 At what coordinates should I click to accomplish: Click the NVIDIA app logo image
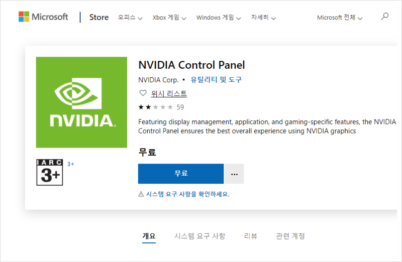tap(81, 102)
